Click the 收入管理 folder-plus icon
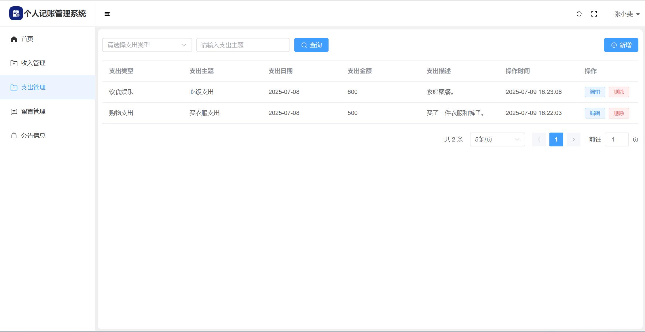 (x=14, y=63)
